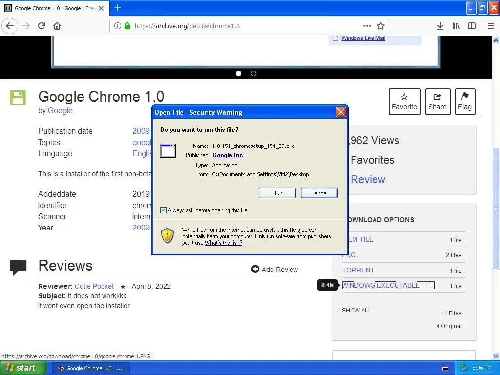Open a new tab with plus icon
500x375 pixels.
[118, 8]
